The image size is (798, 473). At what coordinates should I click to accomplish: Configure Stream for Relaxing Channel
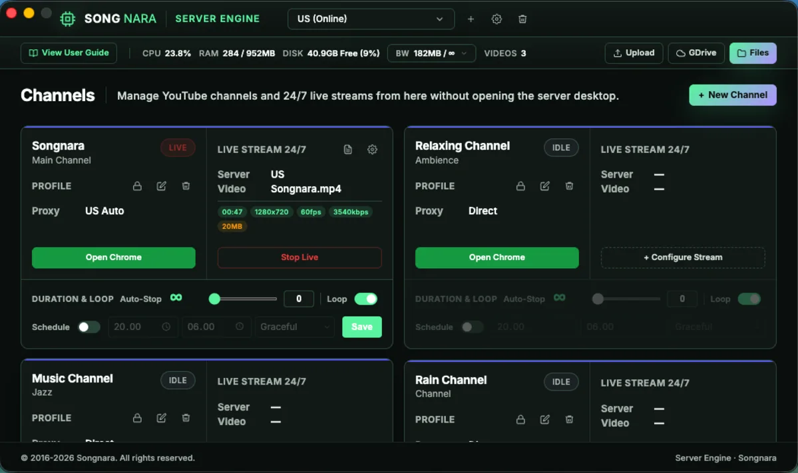(x=682, y=257)
